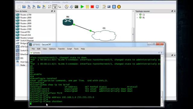Screen dimensions: 193x109
Task: Select the draw rectangle tool
Action: point(114,7)
